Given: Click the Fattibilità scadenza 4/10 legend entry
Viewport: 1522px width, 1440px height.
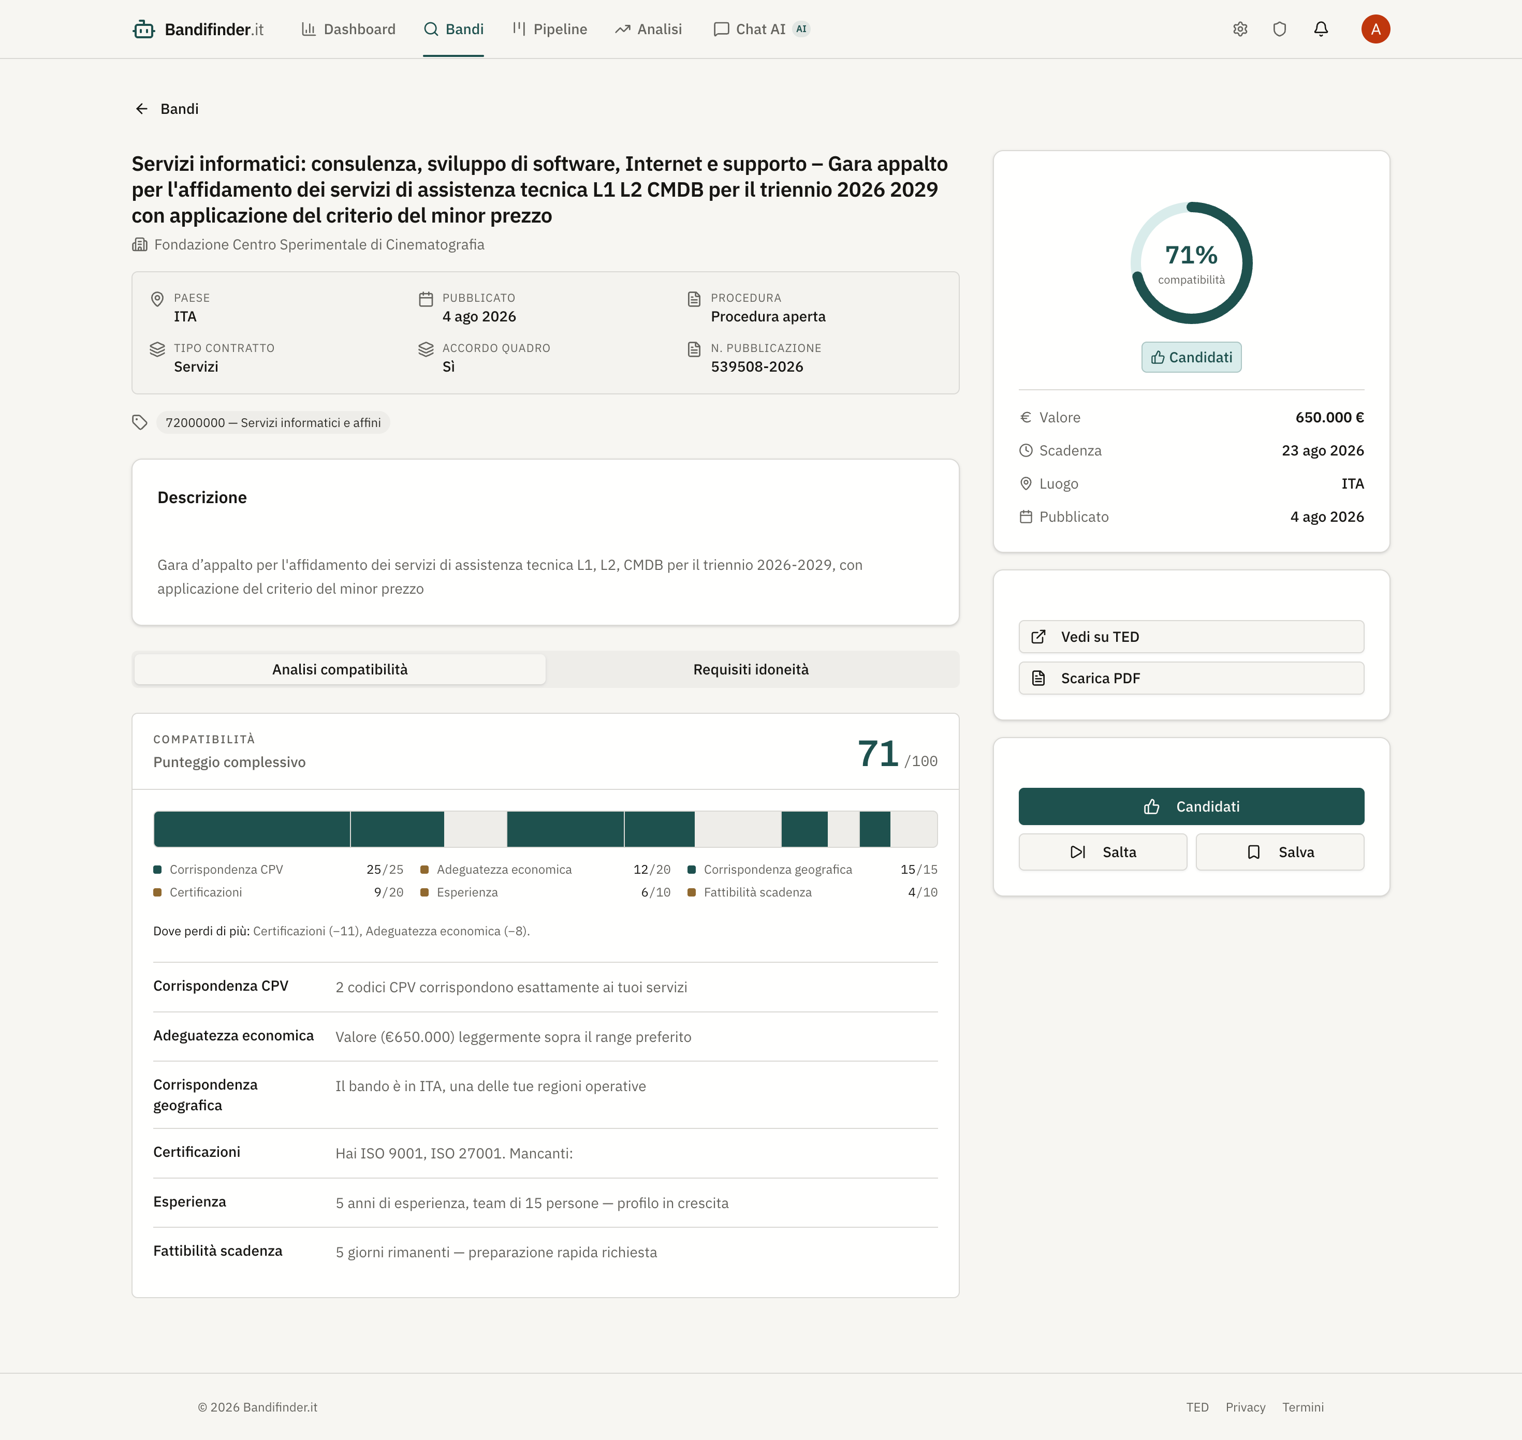Looking at the screenshot, I should tap(813, 893).
